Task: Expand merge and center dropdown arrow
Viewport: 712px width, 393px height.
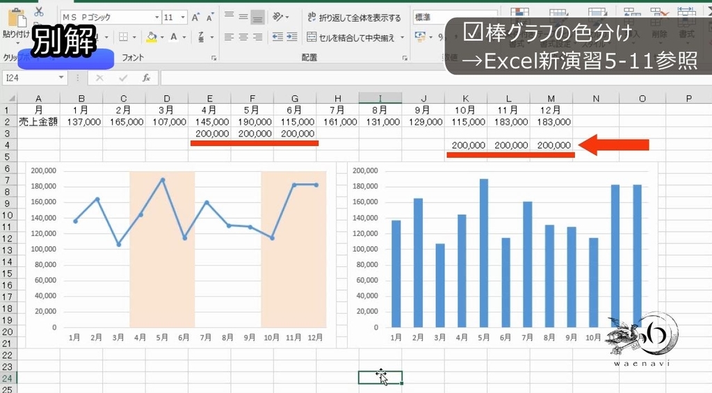Action: point(403,38)
